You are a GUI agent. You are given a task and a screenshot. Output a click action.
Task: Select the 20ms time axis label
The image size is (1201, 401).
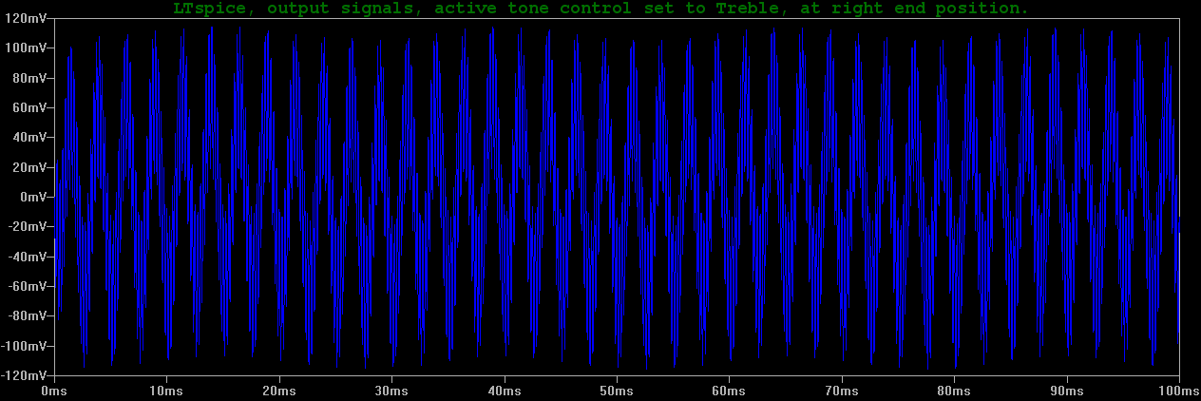point(279,391)
